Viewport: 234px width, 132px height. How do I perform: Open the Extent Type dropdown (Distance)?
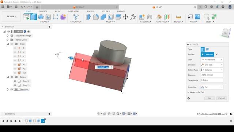pyautogui.click(x=212, y=70)
